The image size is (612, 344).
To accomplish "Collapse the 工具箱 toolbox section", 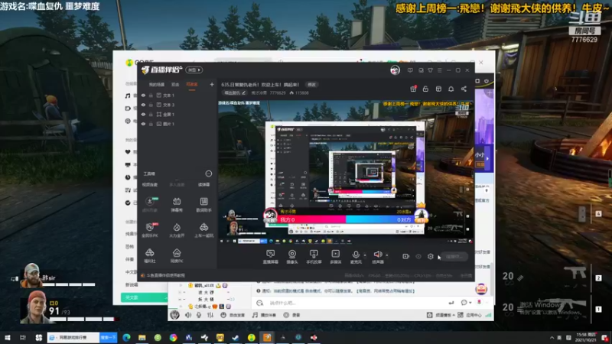I will tap(209, 174).
